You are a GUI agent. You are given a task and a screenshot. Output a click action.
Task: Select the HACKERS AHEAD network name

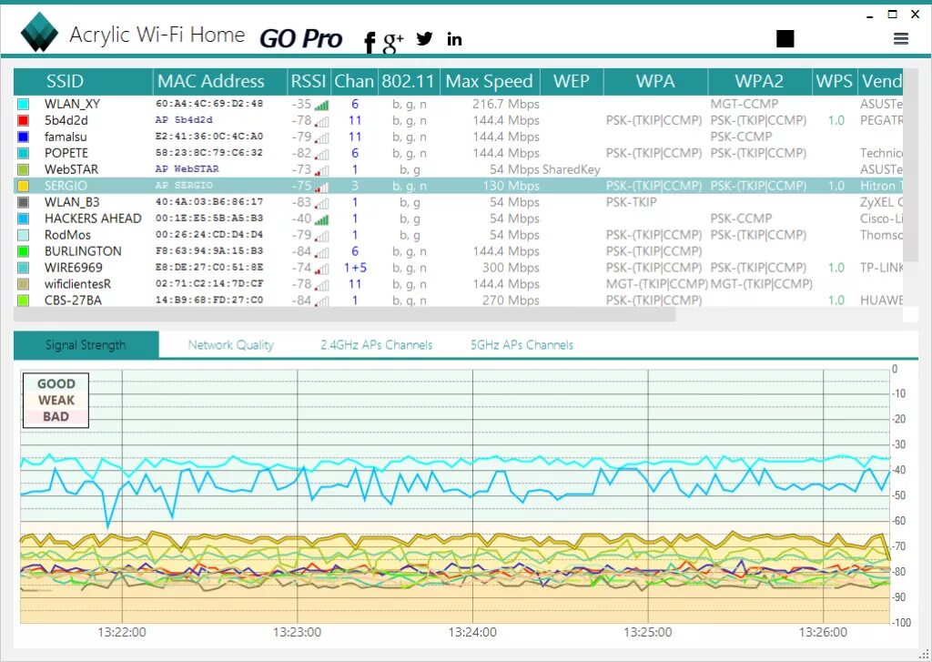click(x=93, y=219)
